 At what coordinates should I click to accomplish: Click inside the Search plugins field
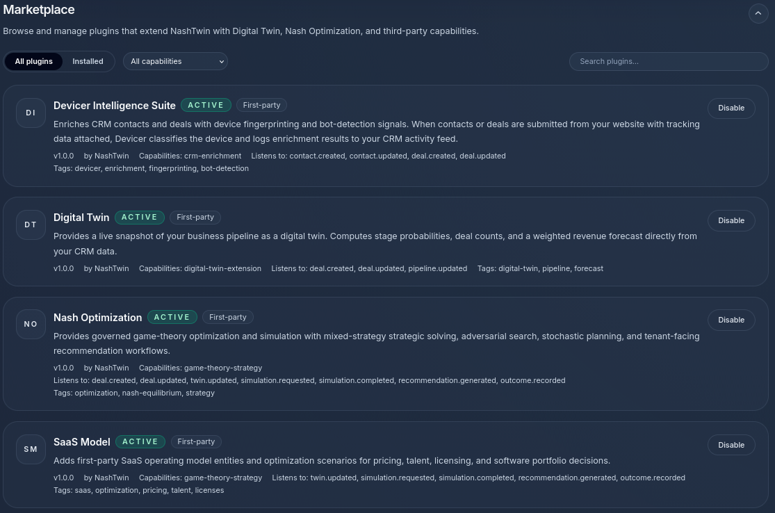[x=669, y=61]
